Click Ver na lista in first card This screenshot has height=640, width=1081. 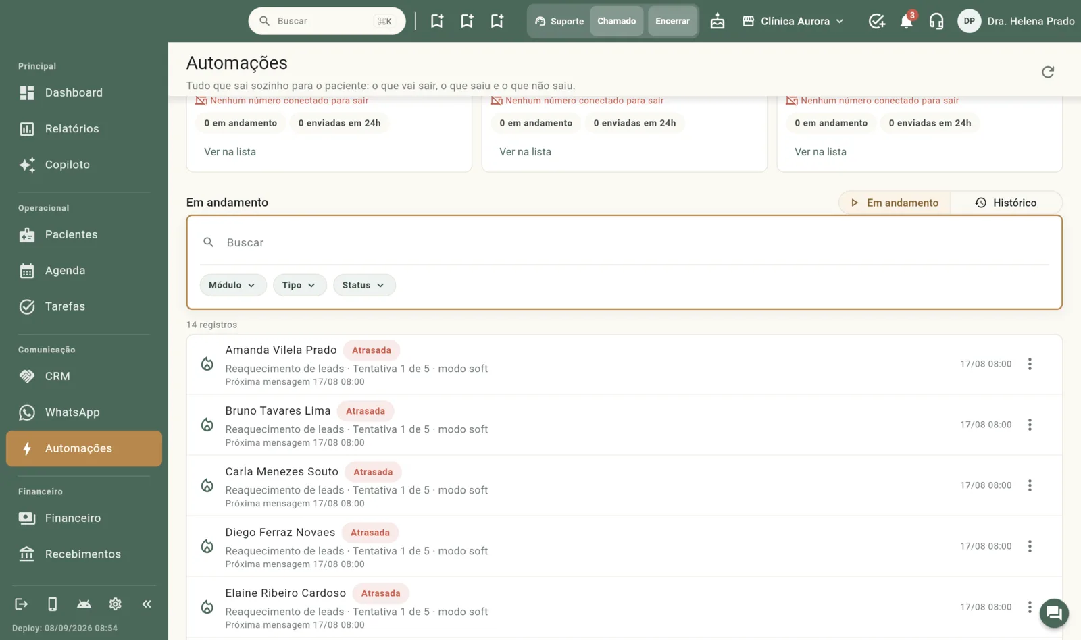click(230, 152)
